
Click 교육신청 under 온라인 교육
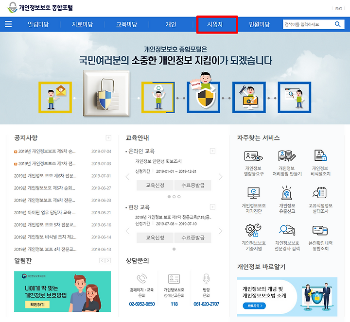pyautogui.click(x=155, y=186)
